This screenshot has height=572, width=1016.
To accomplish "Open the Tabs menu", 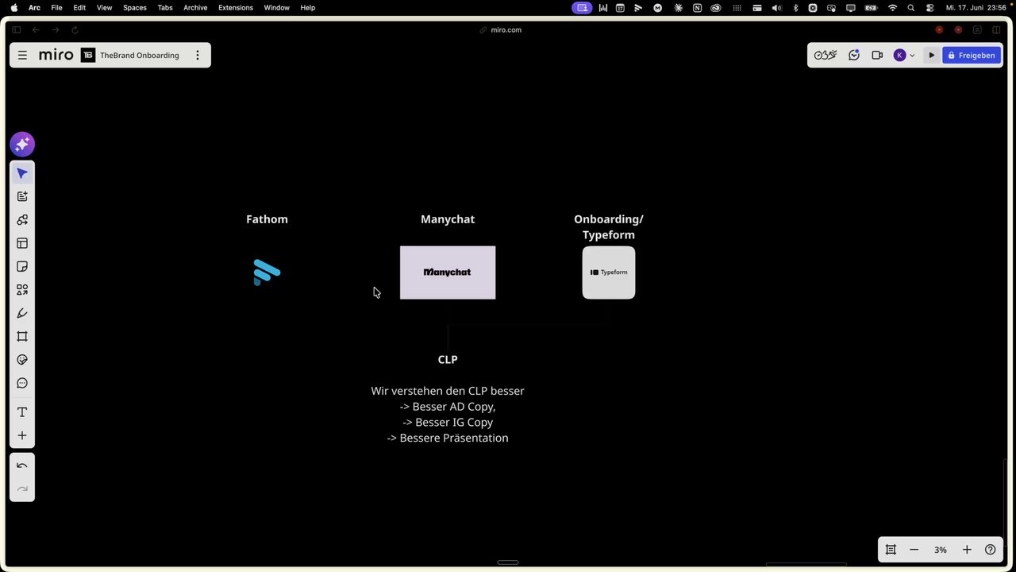I will (x=165, y=8).
